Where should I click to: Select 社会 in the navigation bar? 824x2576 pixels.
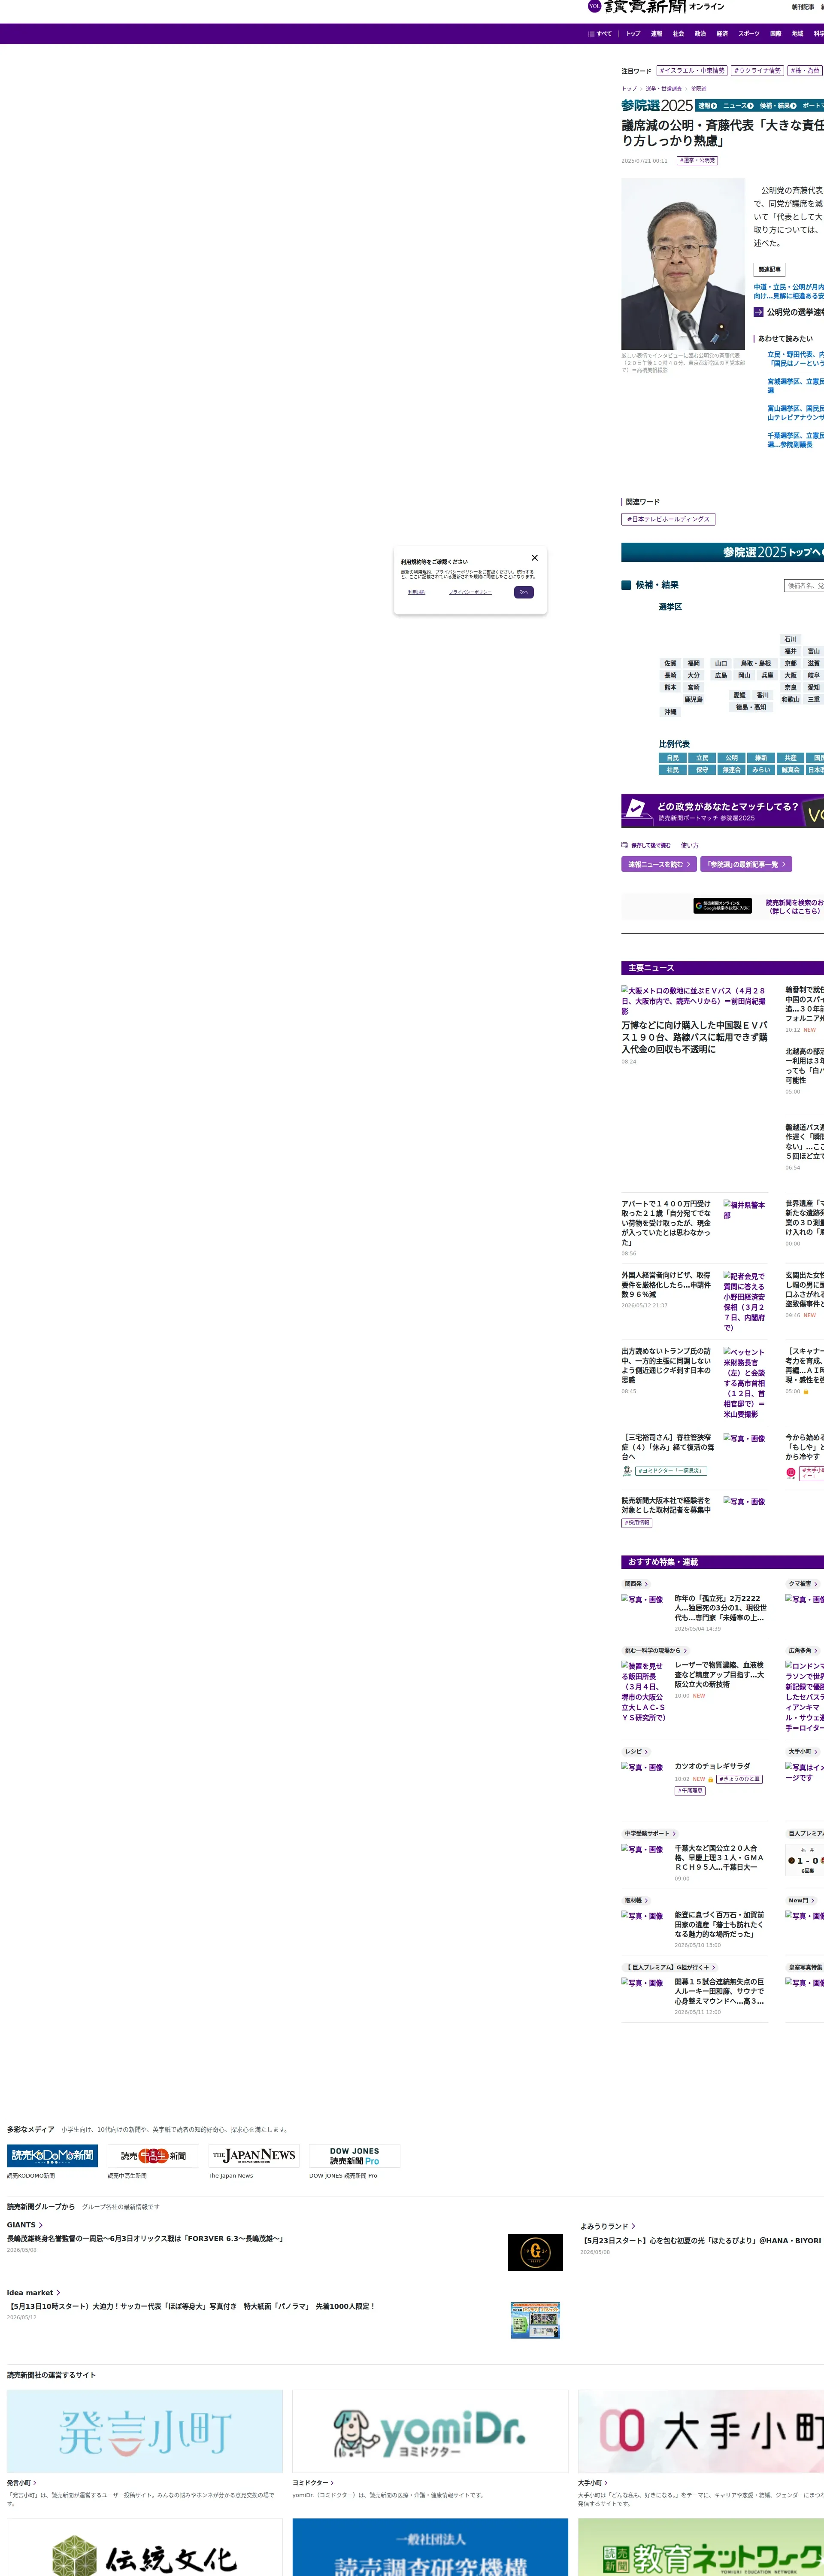(678, 34)
